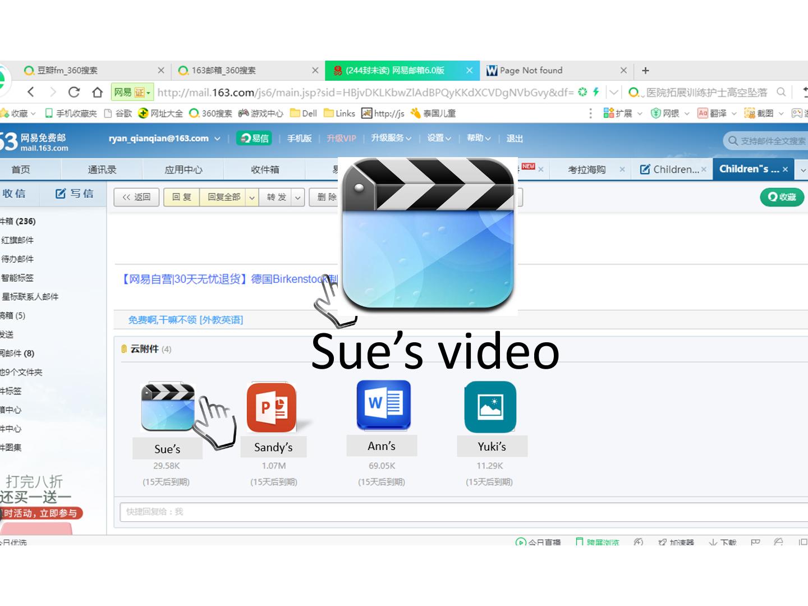Image resolution: width=808 pixels, height=606 pixels.
Task: Open the dropdown arrow beside 回复全部
Action: click(x=252, y=197)
